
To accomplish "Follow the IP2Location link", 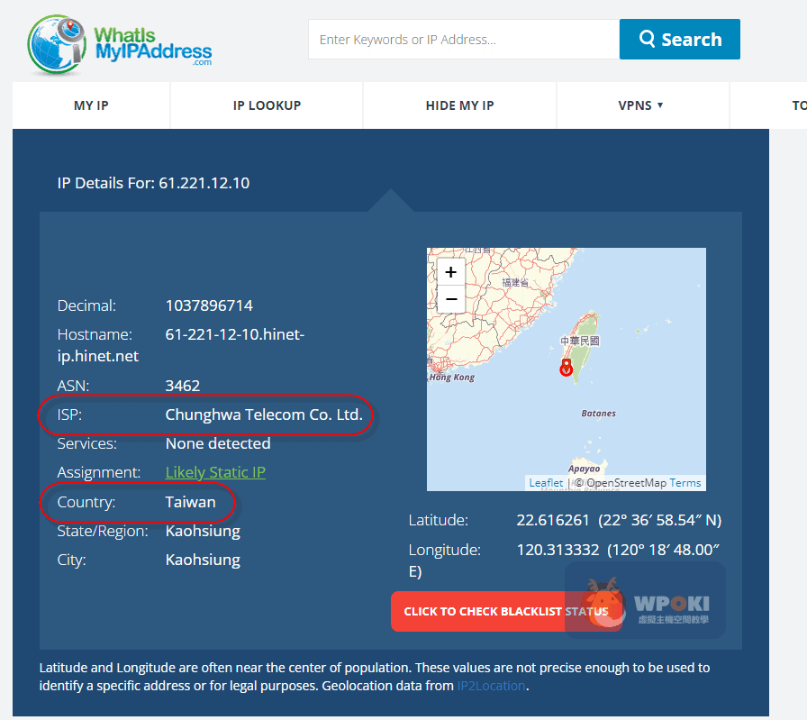I will [x=491, y=686].
